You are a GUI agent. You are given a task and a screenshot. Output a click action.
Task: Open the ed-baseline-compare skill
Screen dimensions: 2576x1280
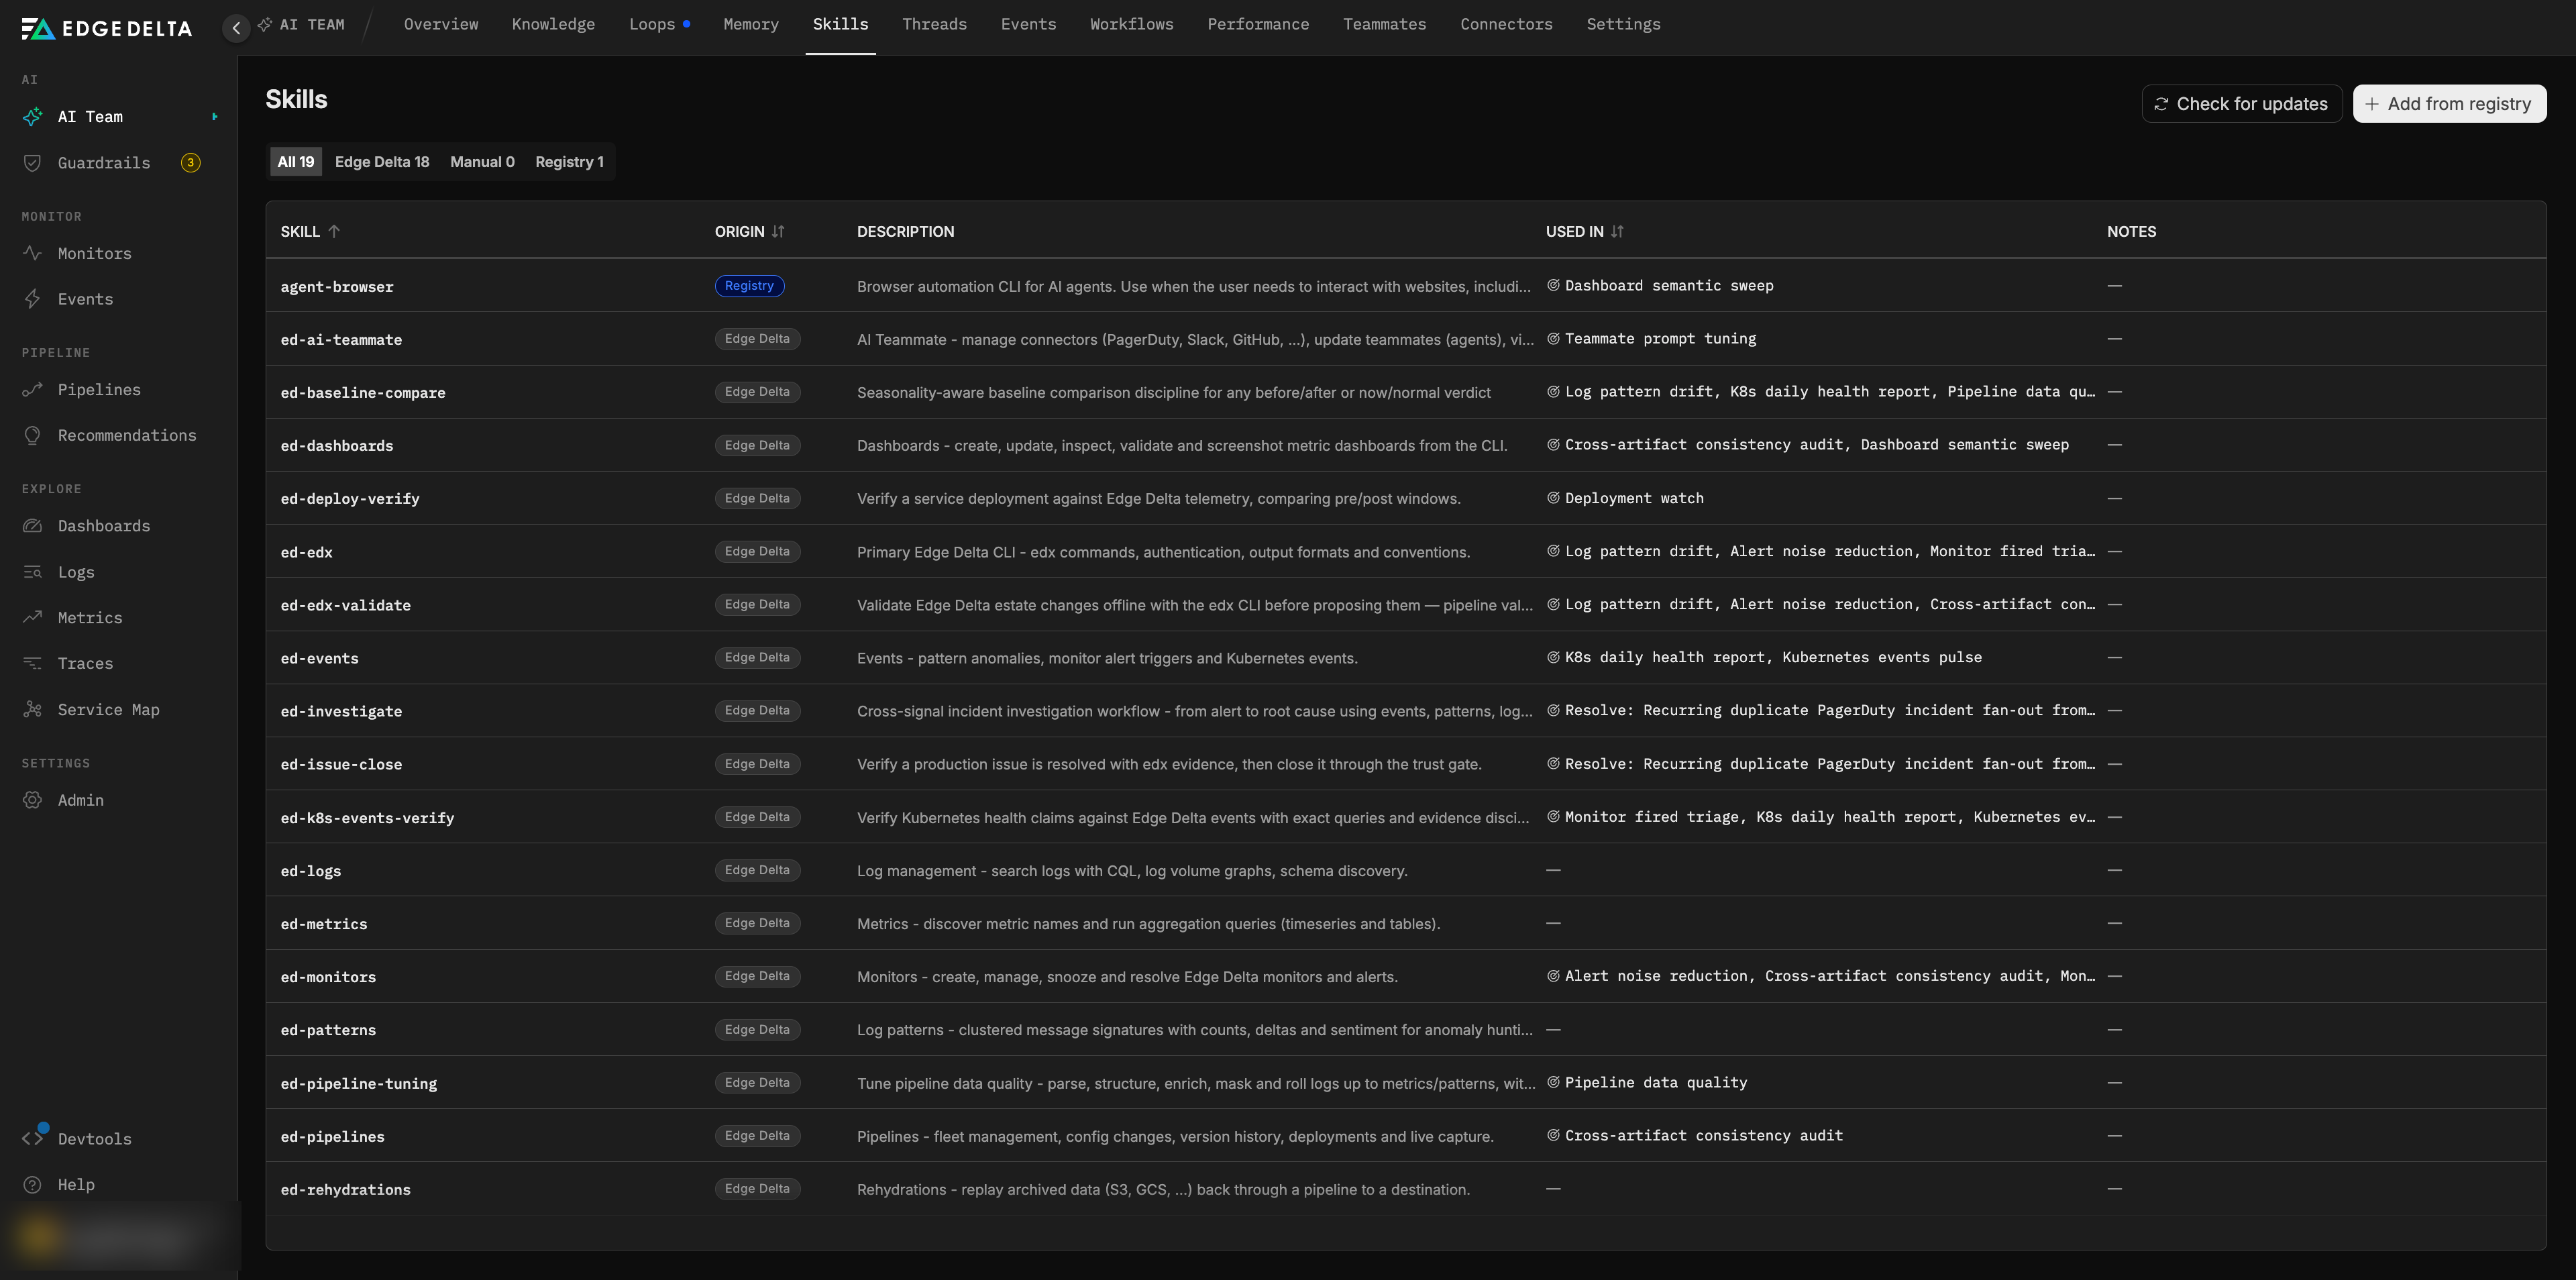point(363,393)
